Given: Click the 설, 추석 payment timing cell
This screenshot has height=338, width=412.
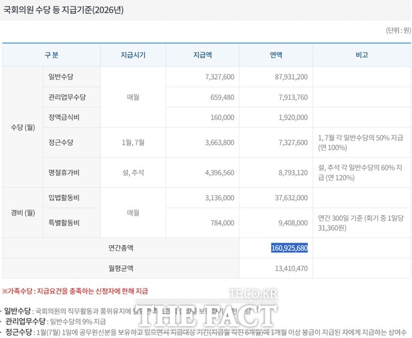Looking at the screenshot, I should [133, 172].
